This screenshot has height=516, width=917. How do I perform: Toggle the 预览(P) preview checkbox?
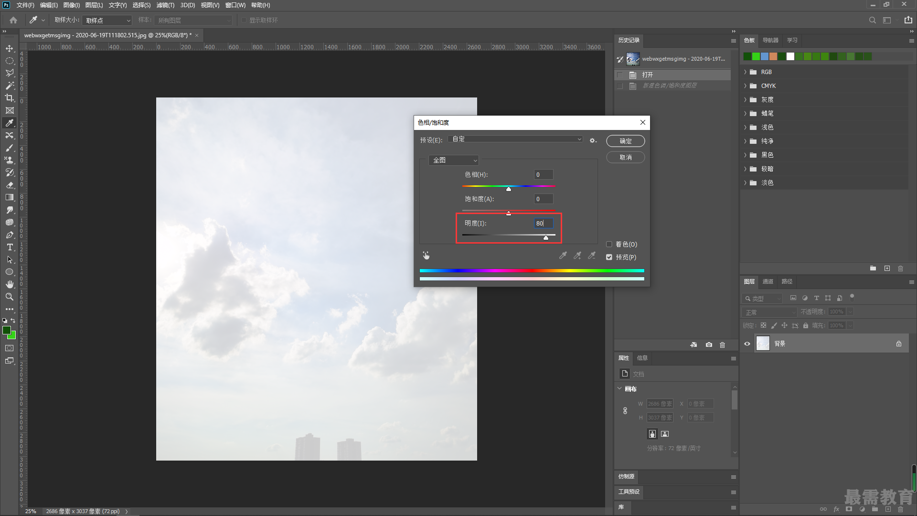tap(609, 257)
